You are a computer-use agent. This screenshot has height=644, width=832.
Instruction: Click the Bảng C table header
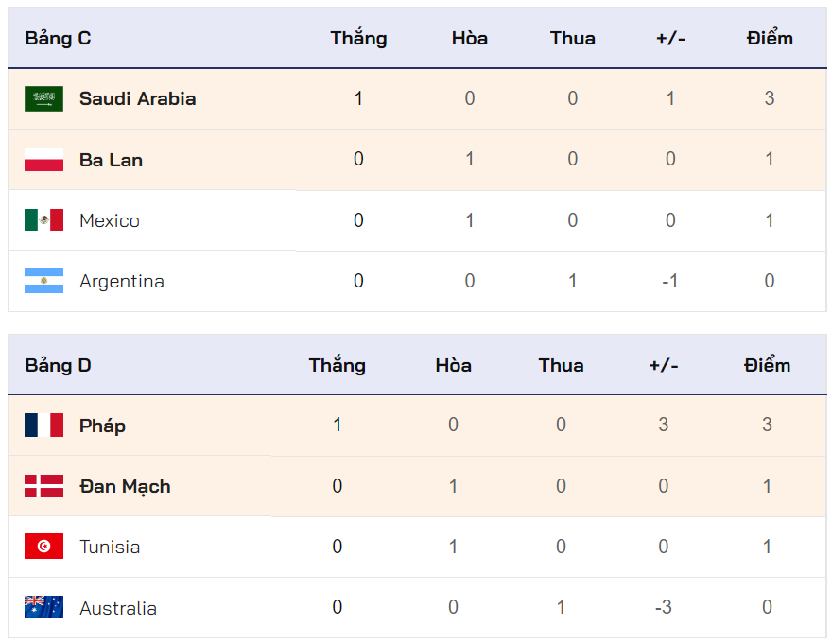59,39
